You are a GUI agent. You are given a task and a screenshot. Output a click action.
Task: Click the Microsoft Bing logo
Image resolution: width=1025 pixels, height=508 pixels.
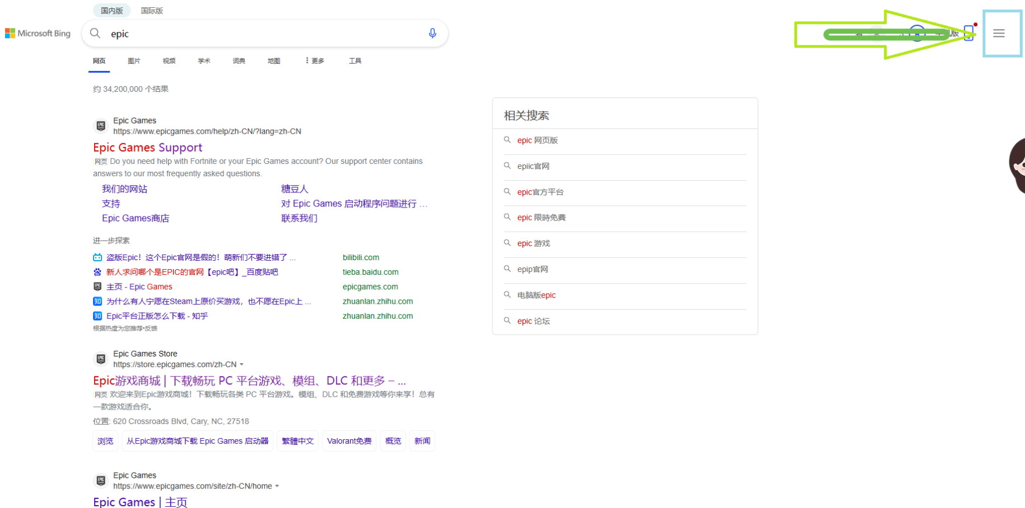click(38, 34)
